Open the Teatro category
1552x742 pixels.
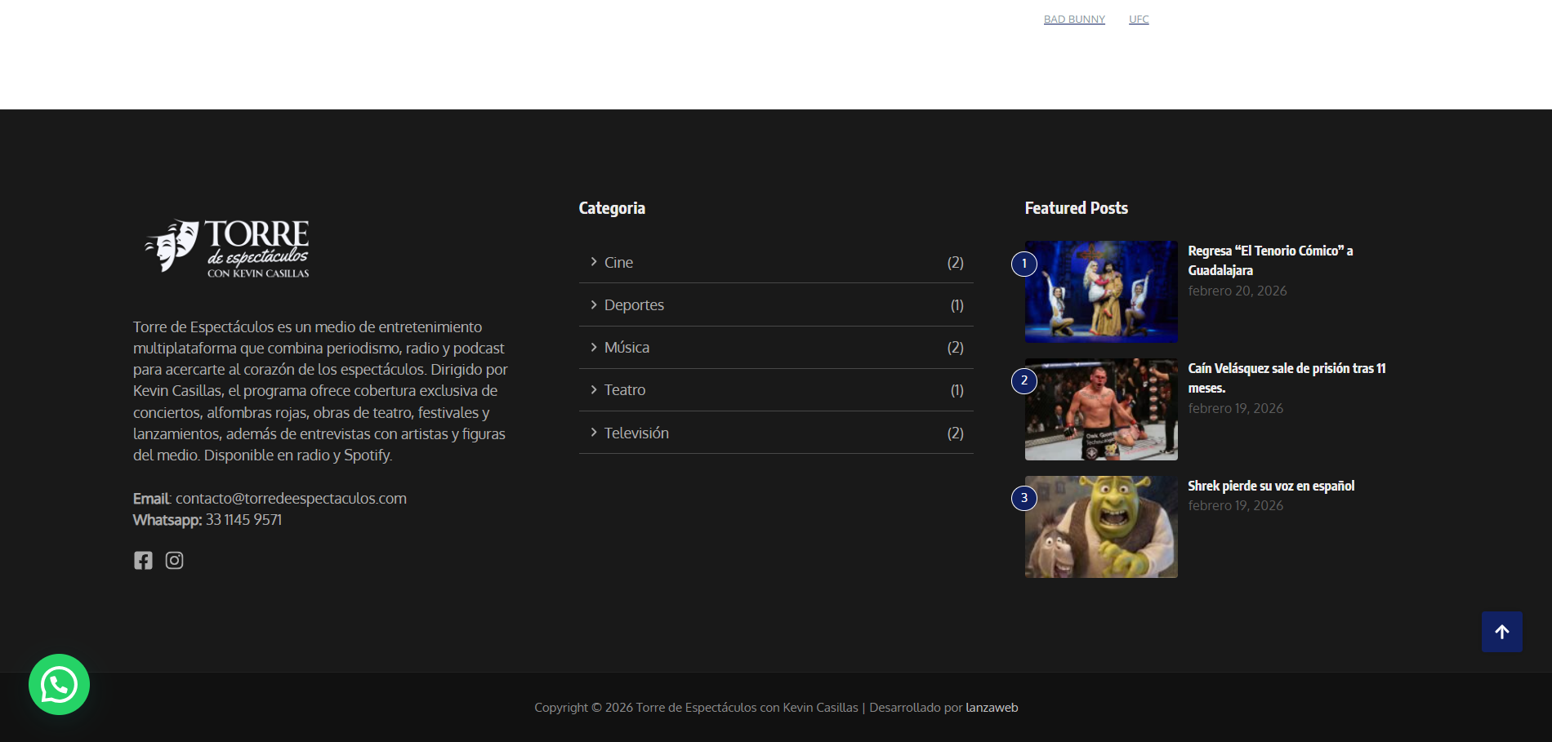(625, 390)
